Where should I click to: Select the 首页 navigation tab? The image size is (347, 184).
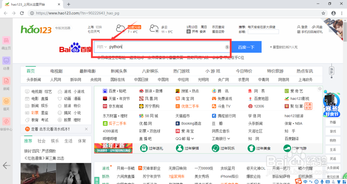(x=31, y=71)
